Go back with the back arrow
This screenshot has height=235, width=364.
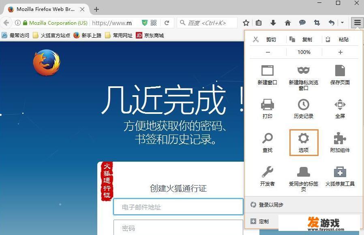pos(6,23)
